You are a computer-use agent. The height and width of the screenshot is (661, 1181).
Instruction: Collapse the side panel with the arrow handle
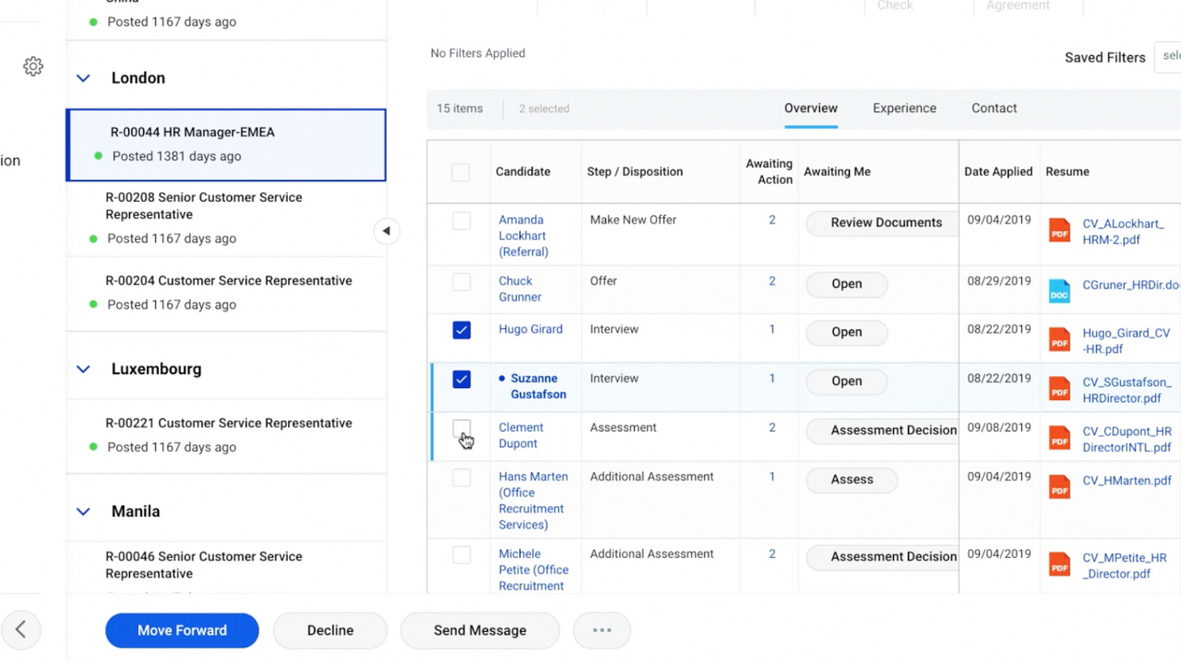pyautogui.click(x=387, y=231)
